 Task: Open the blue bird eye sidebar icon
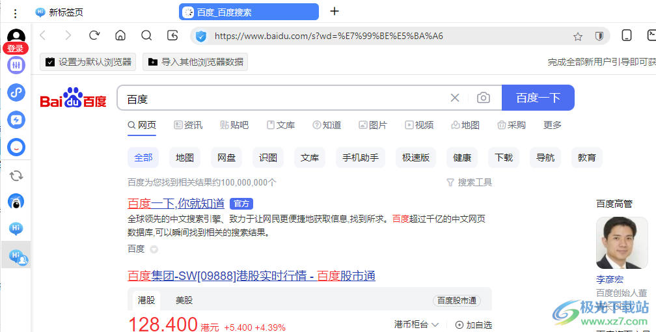pyautogui.click(x=16, y=202)
